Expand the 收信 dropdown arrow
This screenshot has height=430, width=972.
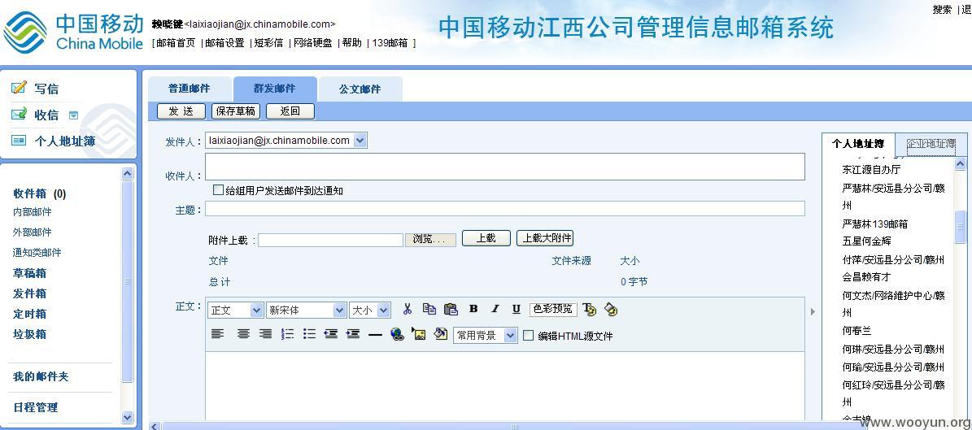(x=74, y=115)
